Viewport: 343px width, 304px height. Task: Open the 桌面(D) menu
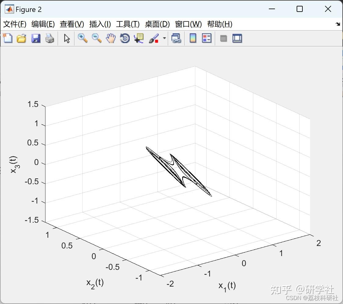pyautogui.click(x=157, y=24)
